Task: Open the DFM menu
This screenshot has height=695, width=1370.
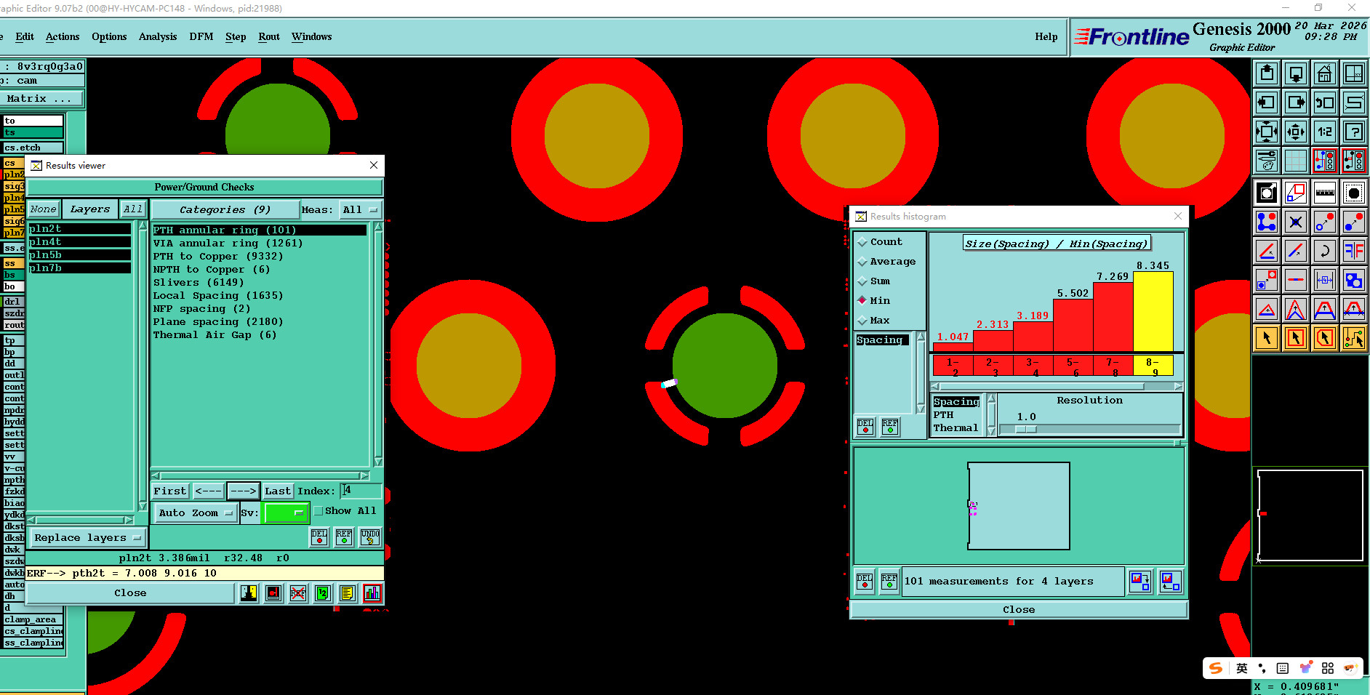Action: click(x=201, y=37)
